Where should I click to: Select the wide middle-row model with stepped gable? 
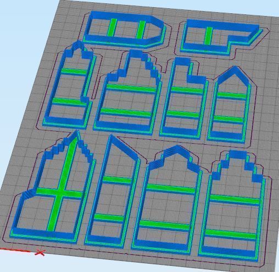(x=127, y=92)
